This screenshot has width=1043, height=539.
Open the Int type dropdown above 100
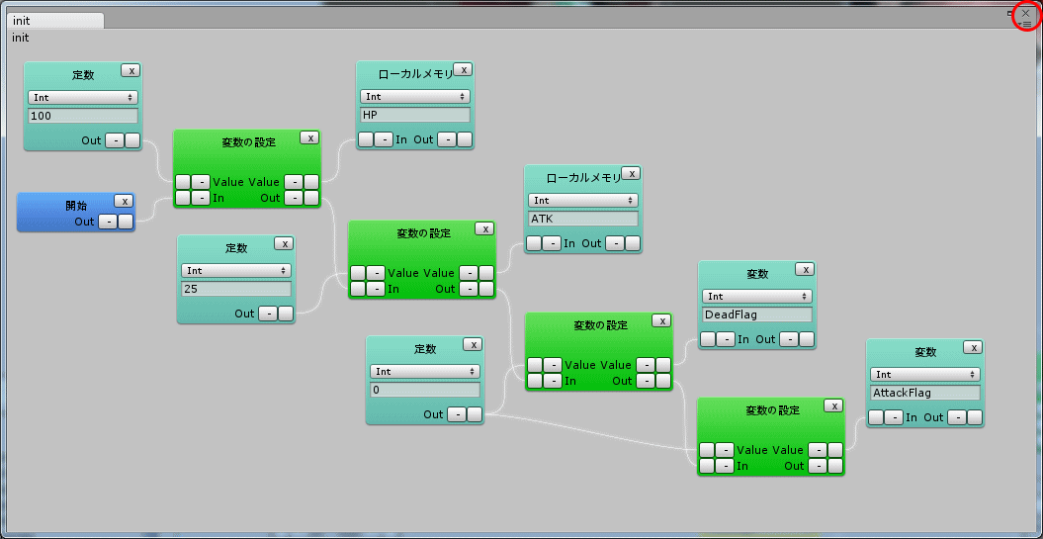[x=83, y=97]
